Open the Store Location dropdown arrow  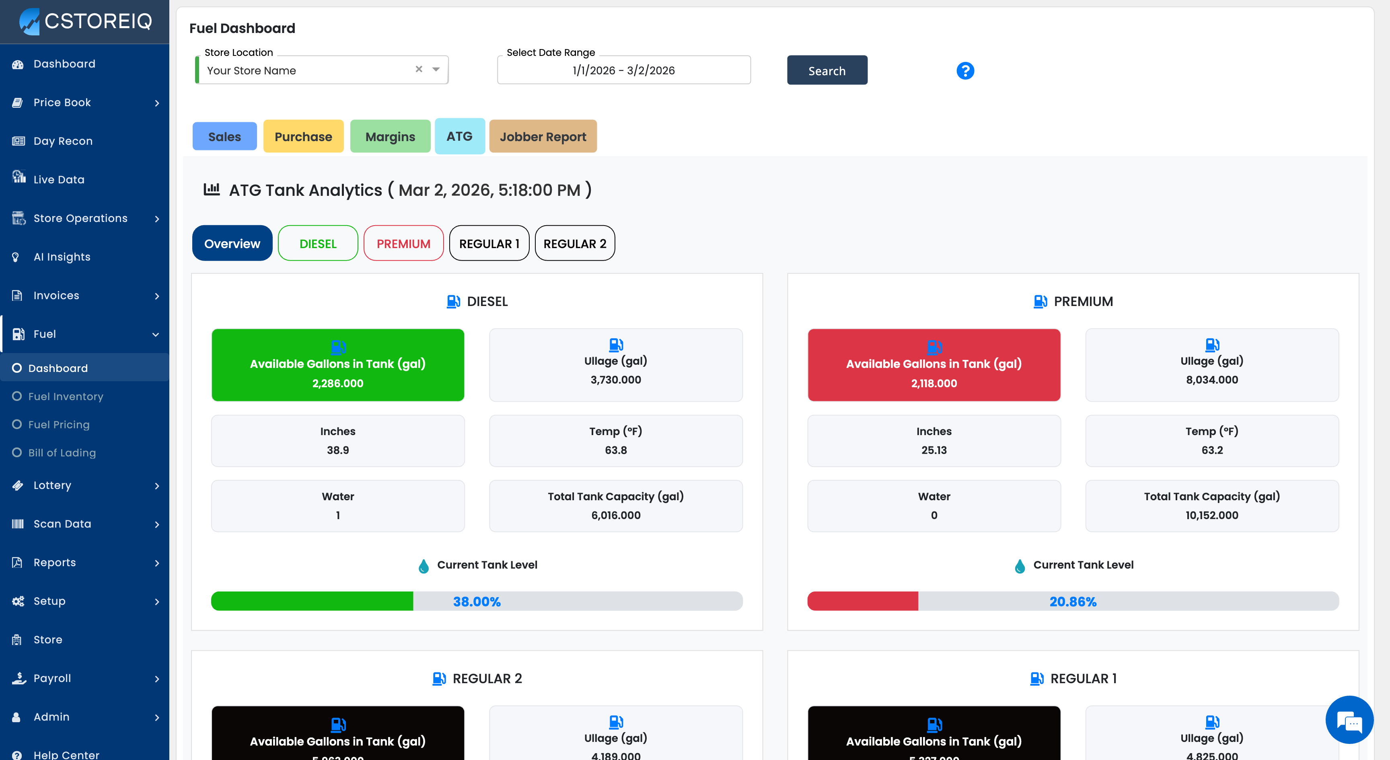[x=436, y=70]
